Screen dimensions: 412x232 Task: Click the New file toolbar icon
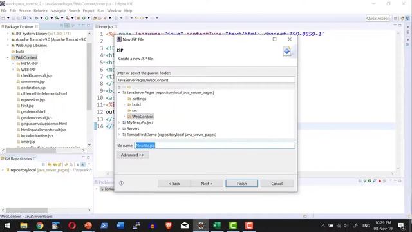pos(3,18)
